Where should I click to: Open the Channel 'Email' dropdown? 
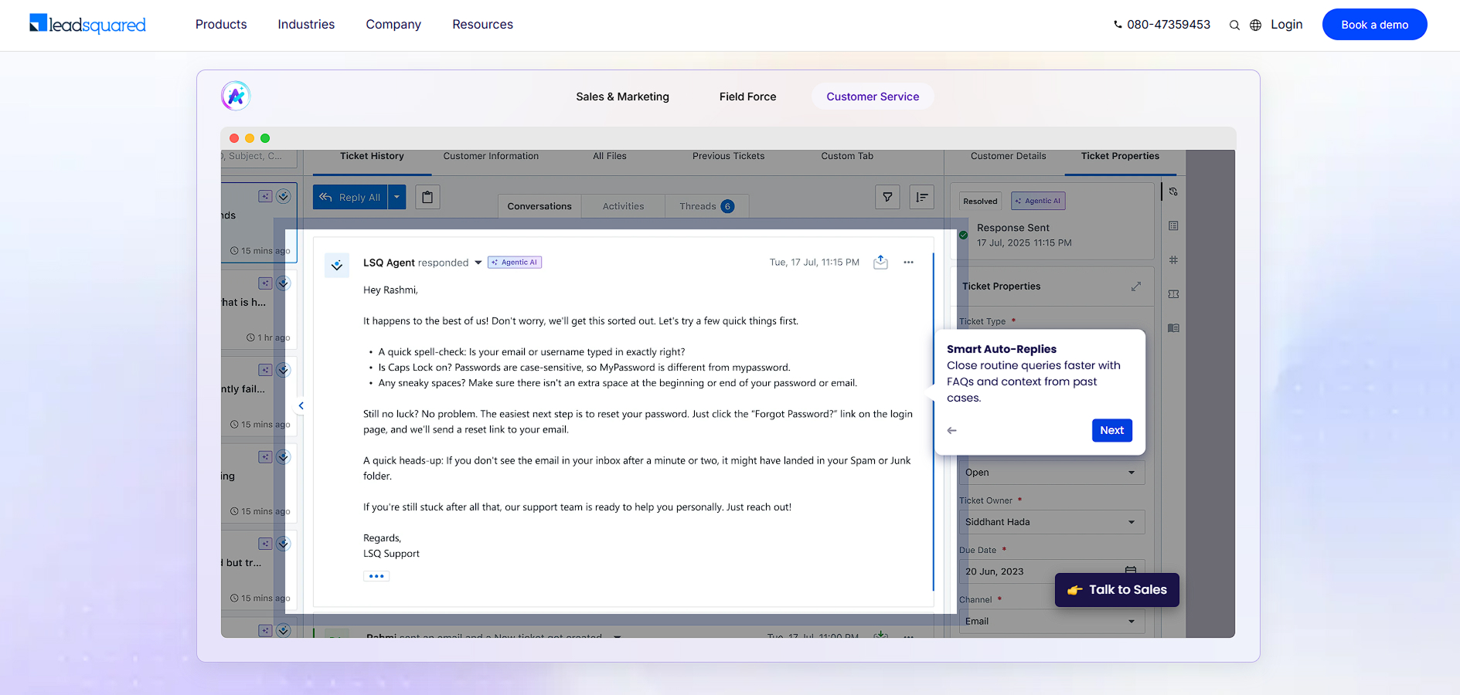click(1052, 621)
